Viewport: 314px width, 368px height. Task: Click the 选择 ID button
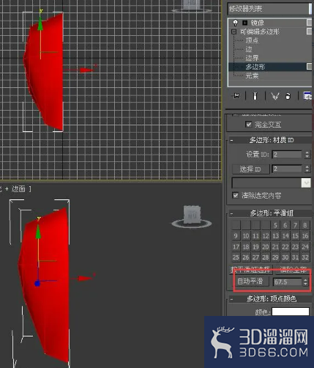click(x=250, y=169)
